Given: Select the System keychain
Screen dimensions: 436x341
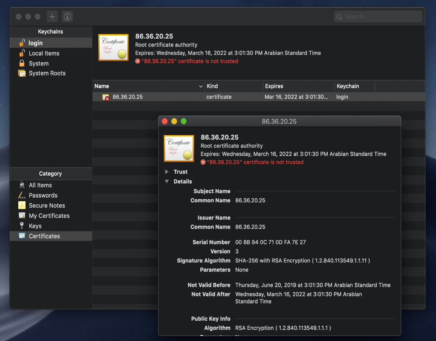Looking at the screenshot, I should point(51,63).
